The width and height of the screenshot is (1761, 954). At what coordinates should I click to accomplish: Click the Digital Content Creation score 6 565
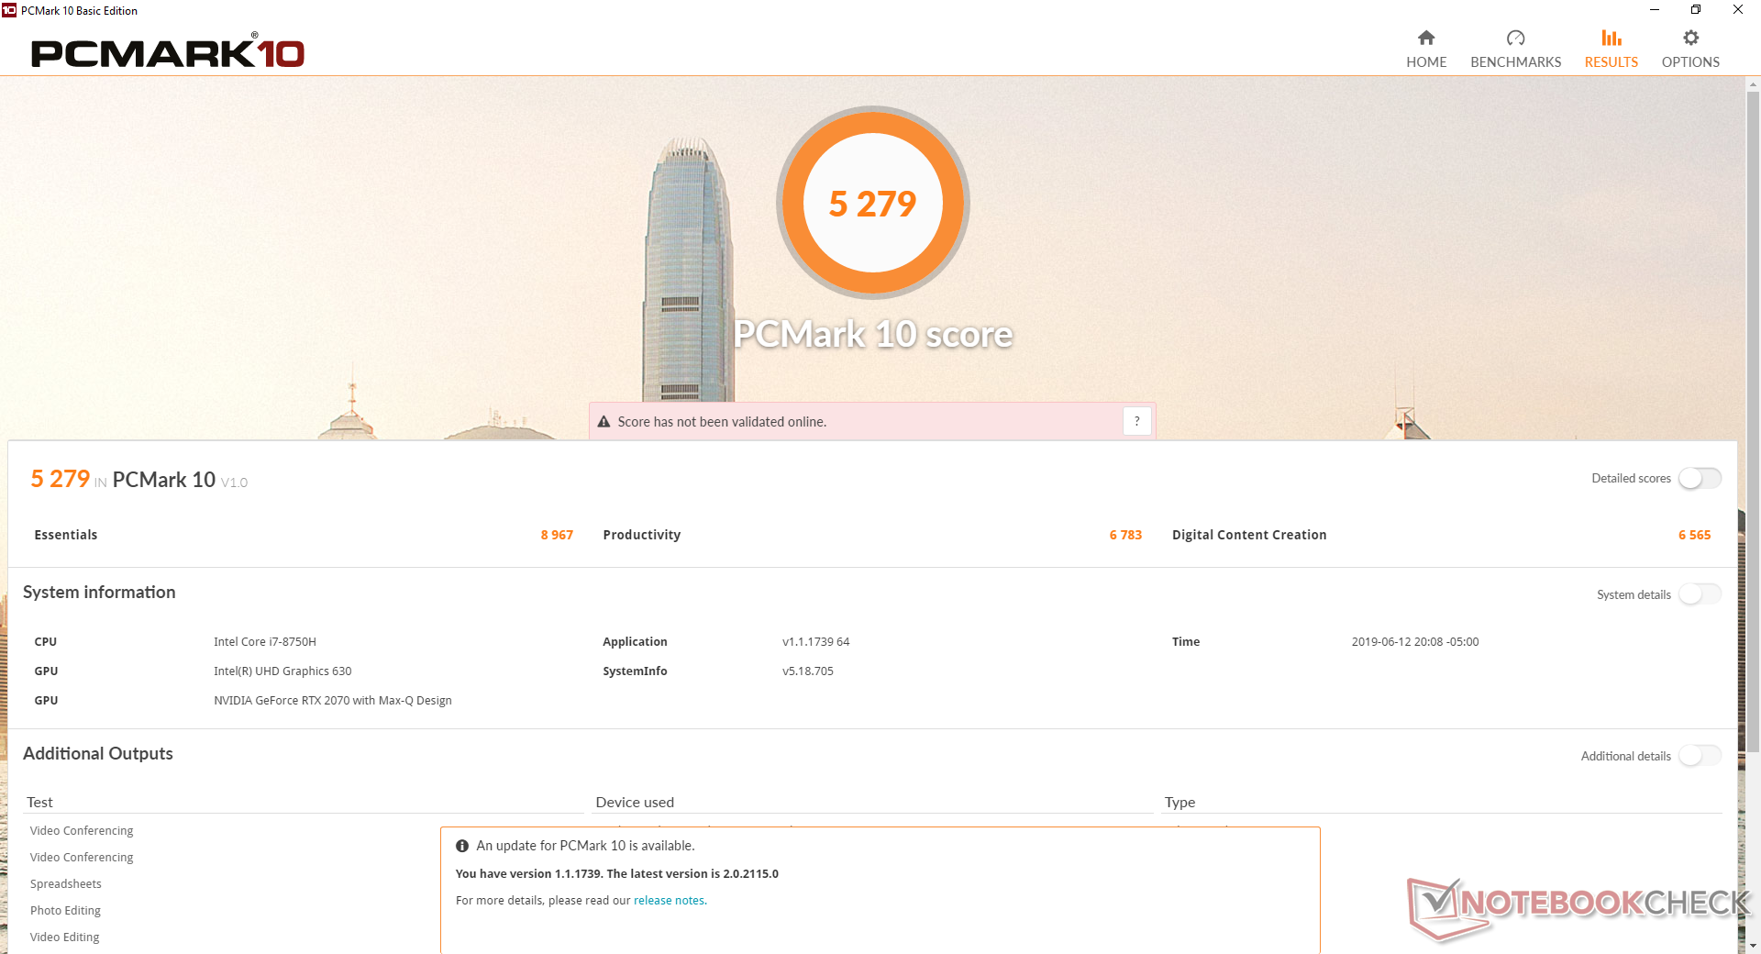click(1694, 535)
